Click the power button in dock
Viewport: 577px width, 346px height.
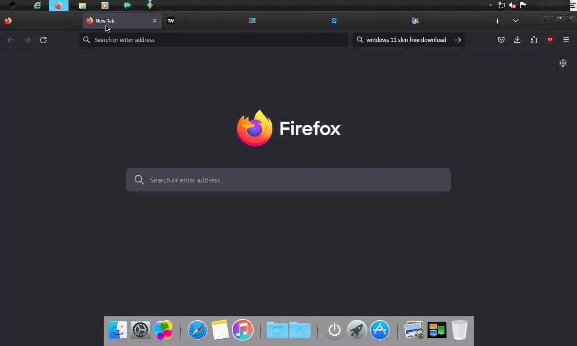click(x=334, y=330)
